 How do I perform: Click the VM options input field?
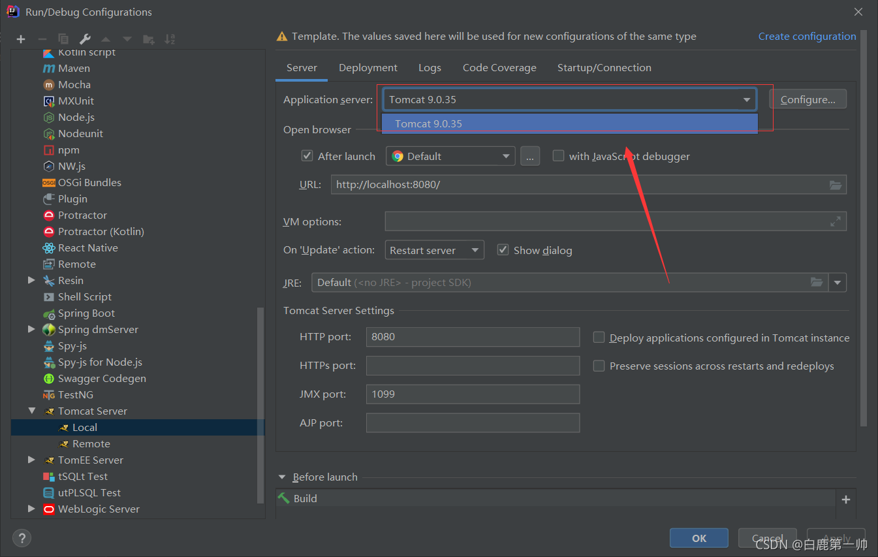616,221
